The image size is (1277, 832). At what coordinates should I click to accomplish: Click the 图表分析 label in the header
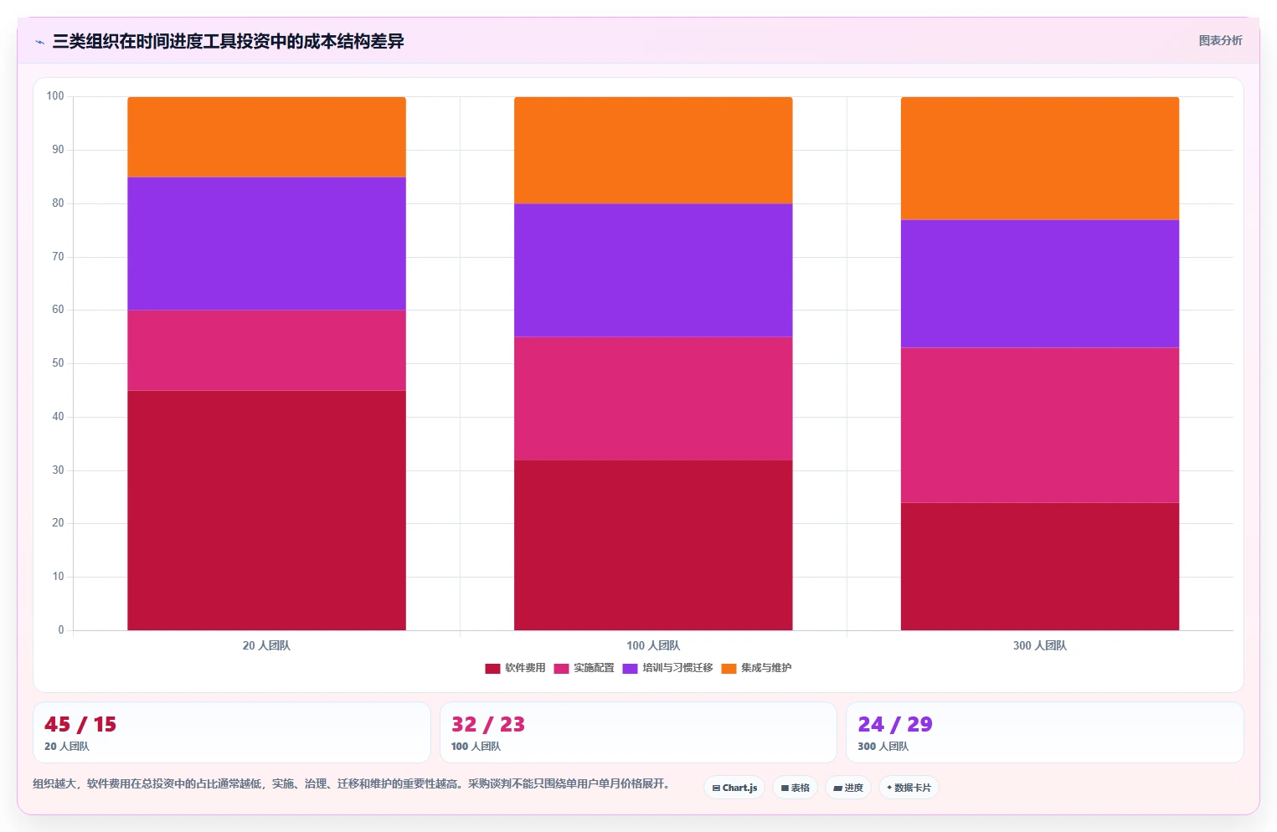point(1220,40)
